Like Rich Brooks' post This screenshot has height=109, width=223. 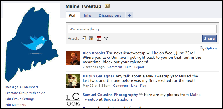tap(128, 67)
